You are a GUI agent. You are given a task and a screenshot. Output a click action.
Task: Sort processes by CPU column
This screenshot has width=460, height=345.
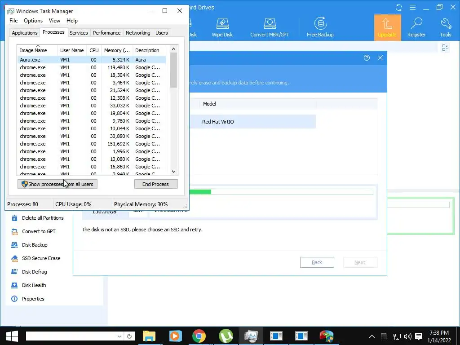[x=94, y=50]
